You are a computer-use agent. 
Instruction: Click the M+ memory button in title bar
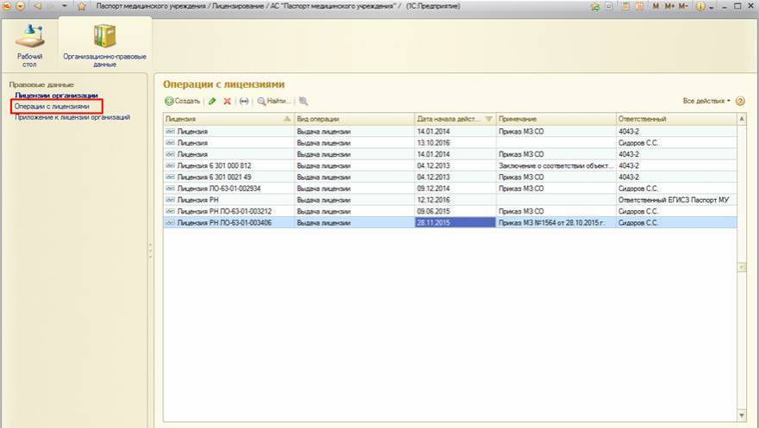coord(669,6)
